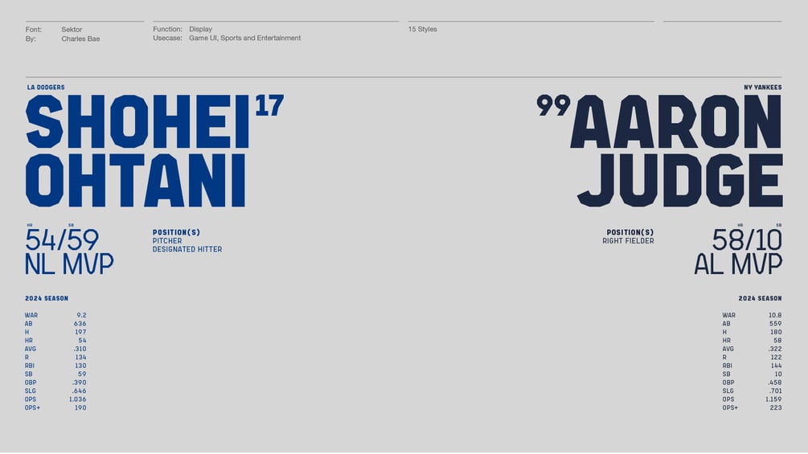Click the 'NY YANKEES' team label
808x454 pixels.
[763, 88]
